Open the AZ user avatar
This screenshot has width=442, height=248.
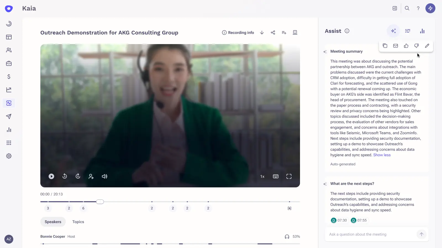tap(9, 239)
